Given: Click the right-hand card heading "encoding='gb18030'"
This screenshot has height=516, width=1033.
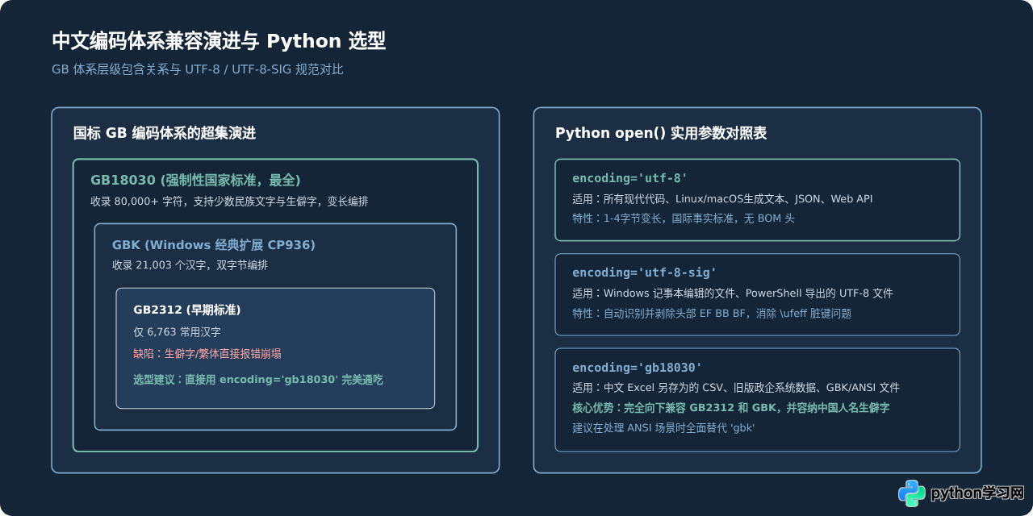Looking at the screenshot, I should (637, 367).
